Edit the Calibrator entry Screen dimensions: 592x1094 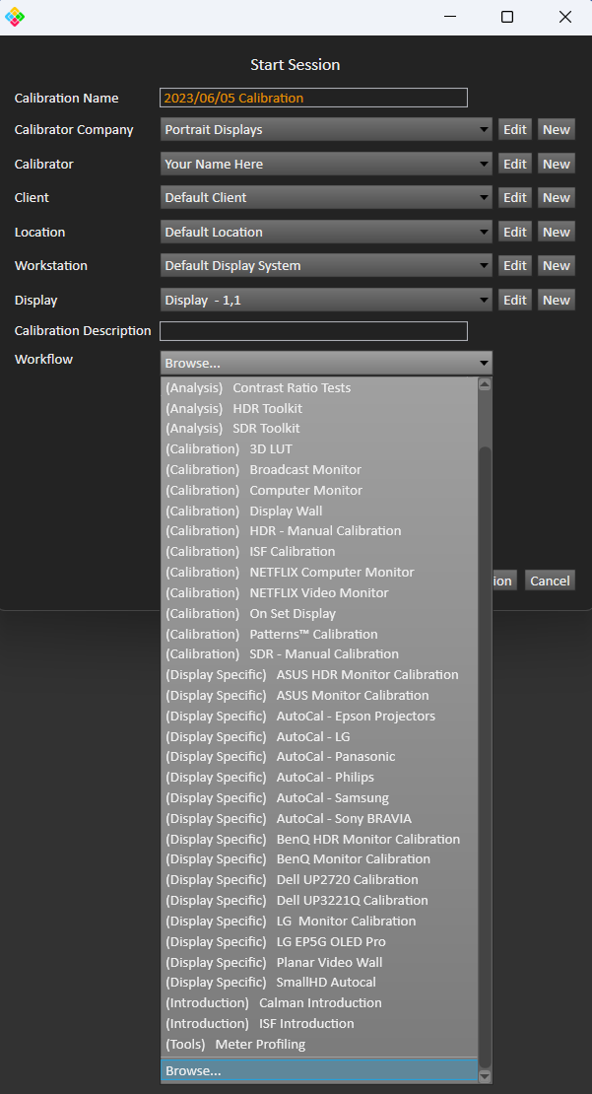(515, 164)
